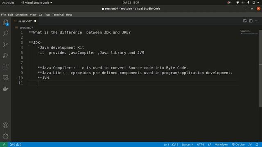Open the Selection menu
Viewport: 262px width, 147px height.
21,15
